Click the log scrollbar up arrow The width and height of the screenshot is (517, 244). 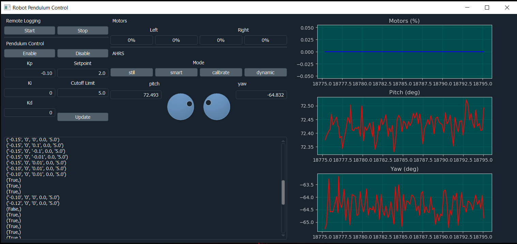[x=283, y=141]
